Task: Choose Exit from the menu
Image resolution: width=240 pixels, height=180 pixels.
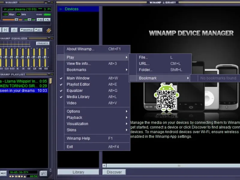Action: coord(94,147)
